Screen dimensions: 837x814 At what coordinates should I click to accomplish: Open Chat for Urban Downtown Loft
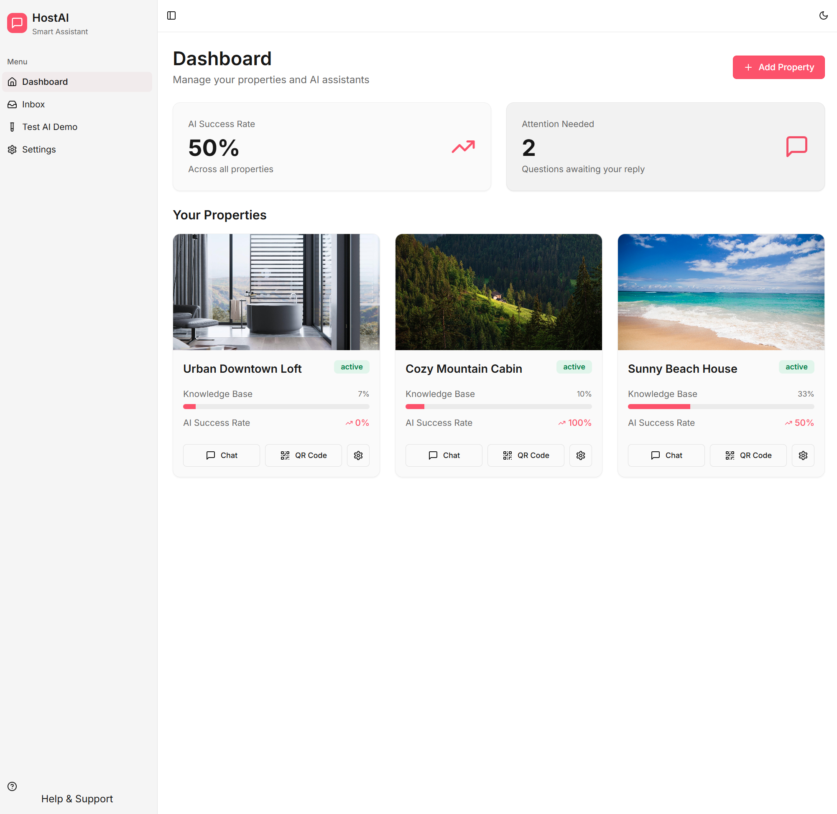tap(221, 455)
